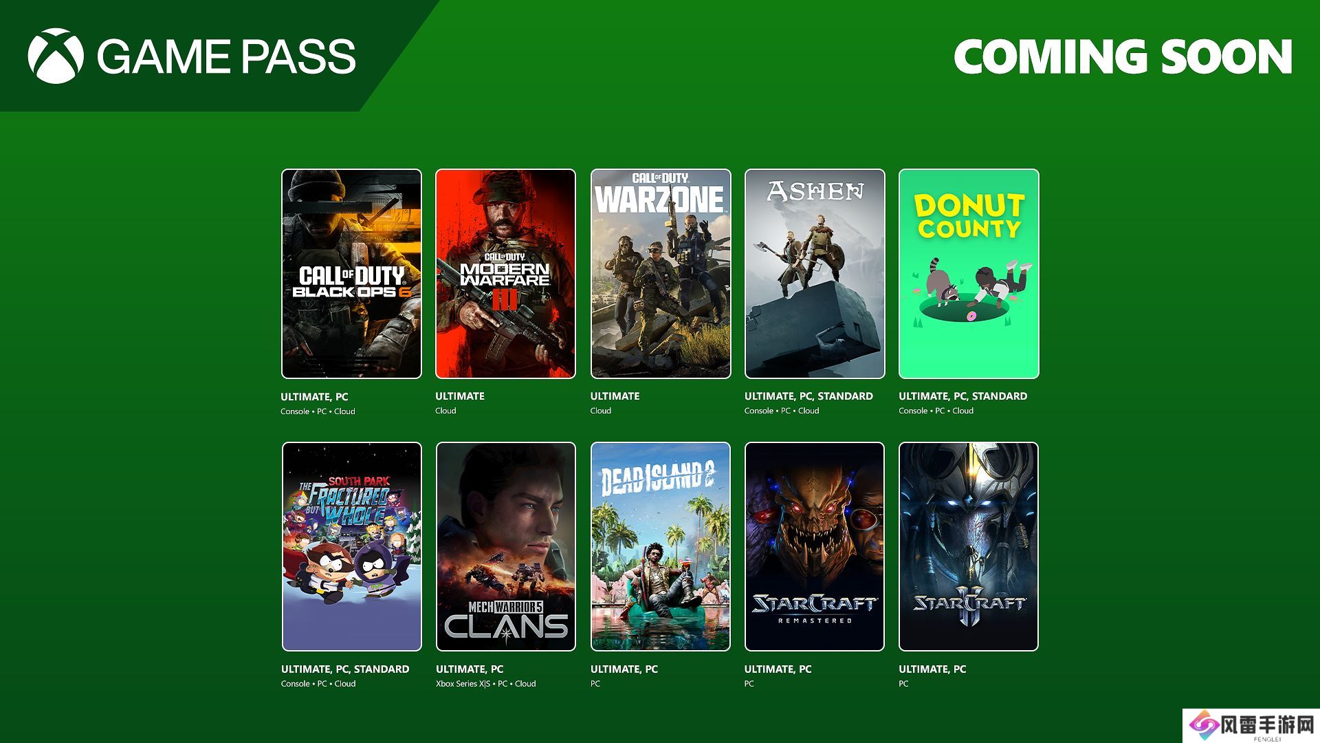The height and width of the screenshot is (743, 1320).
Task: Select the Modern Warfare III cover art
Action: pos(505,274)
